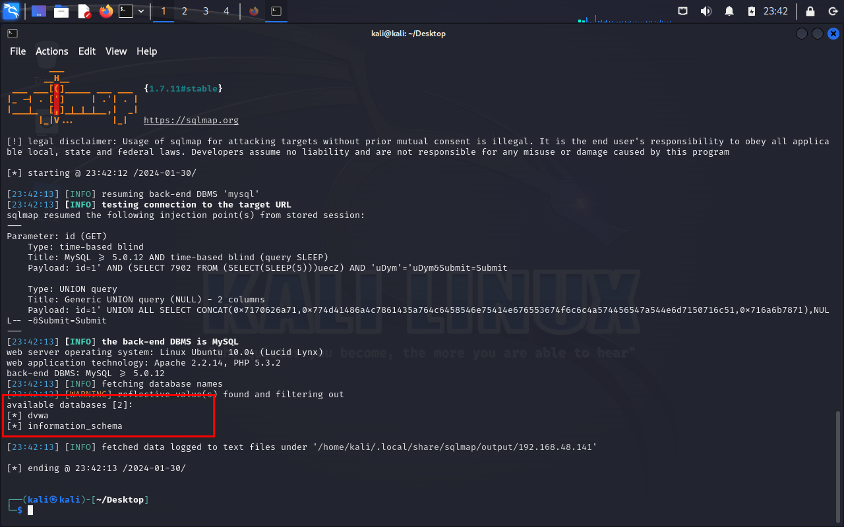Launch Firefox from the panel launcher
This screenshot has width=844, height=527.
point(105,11)
